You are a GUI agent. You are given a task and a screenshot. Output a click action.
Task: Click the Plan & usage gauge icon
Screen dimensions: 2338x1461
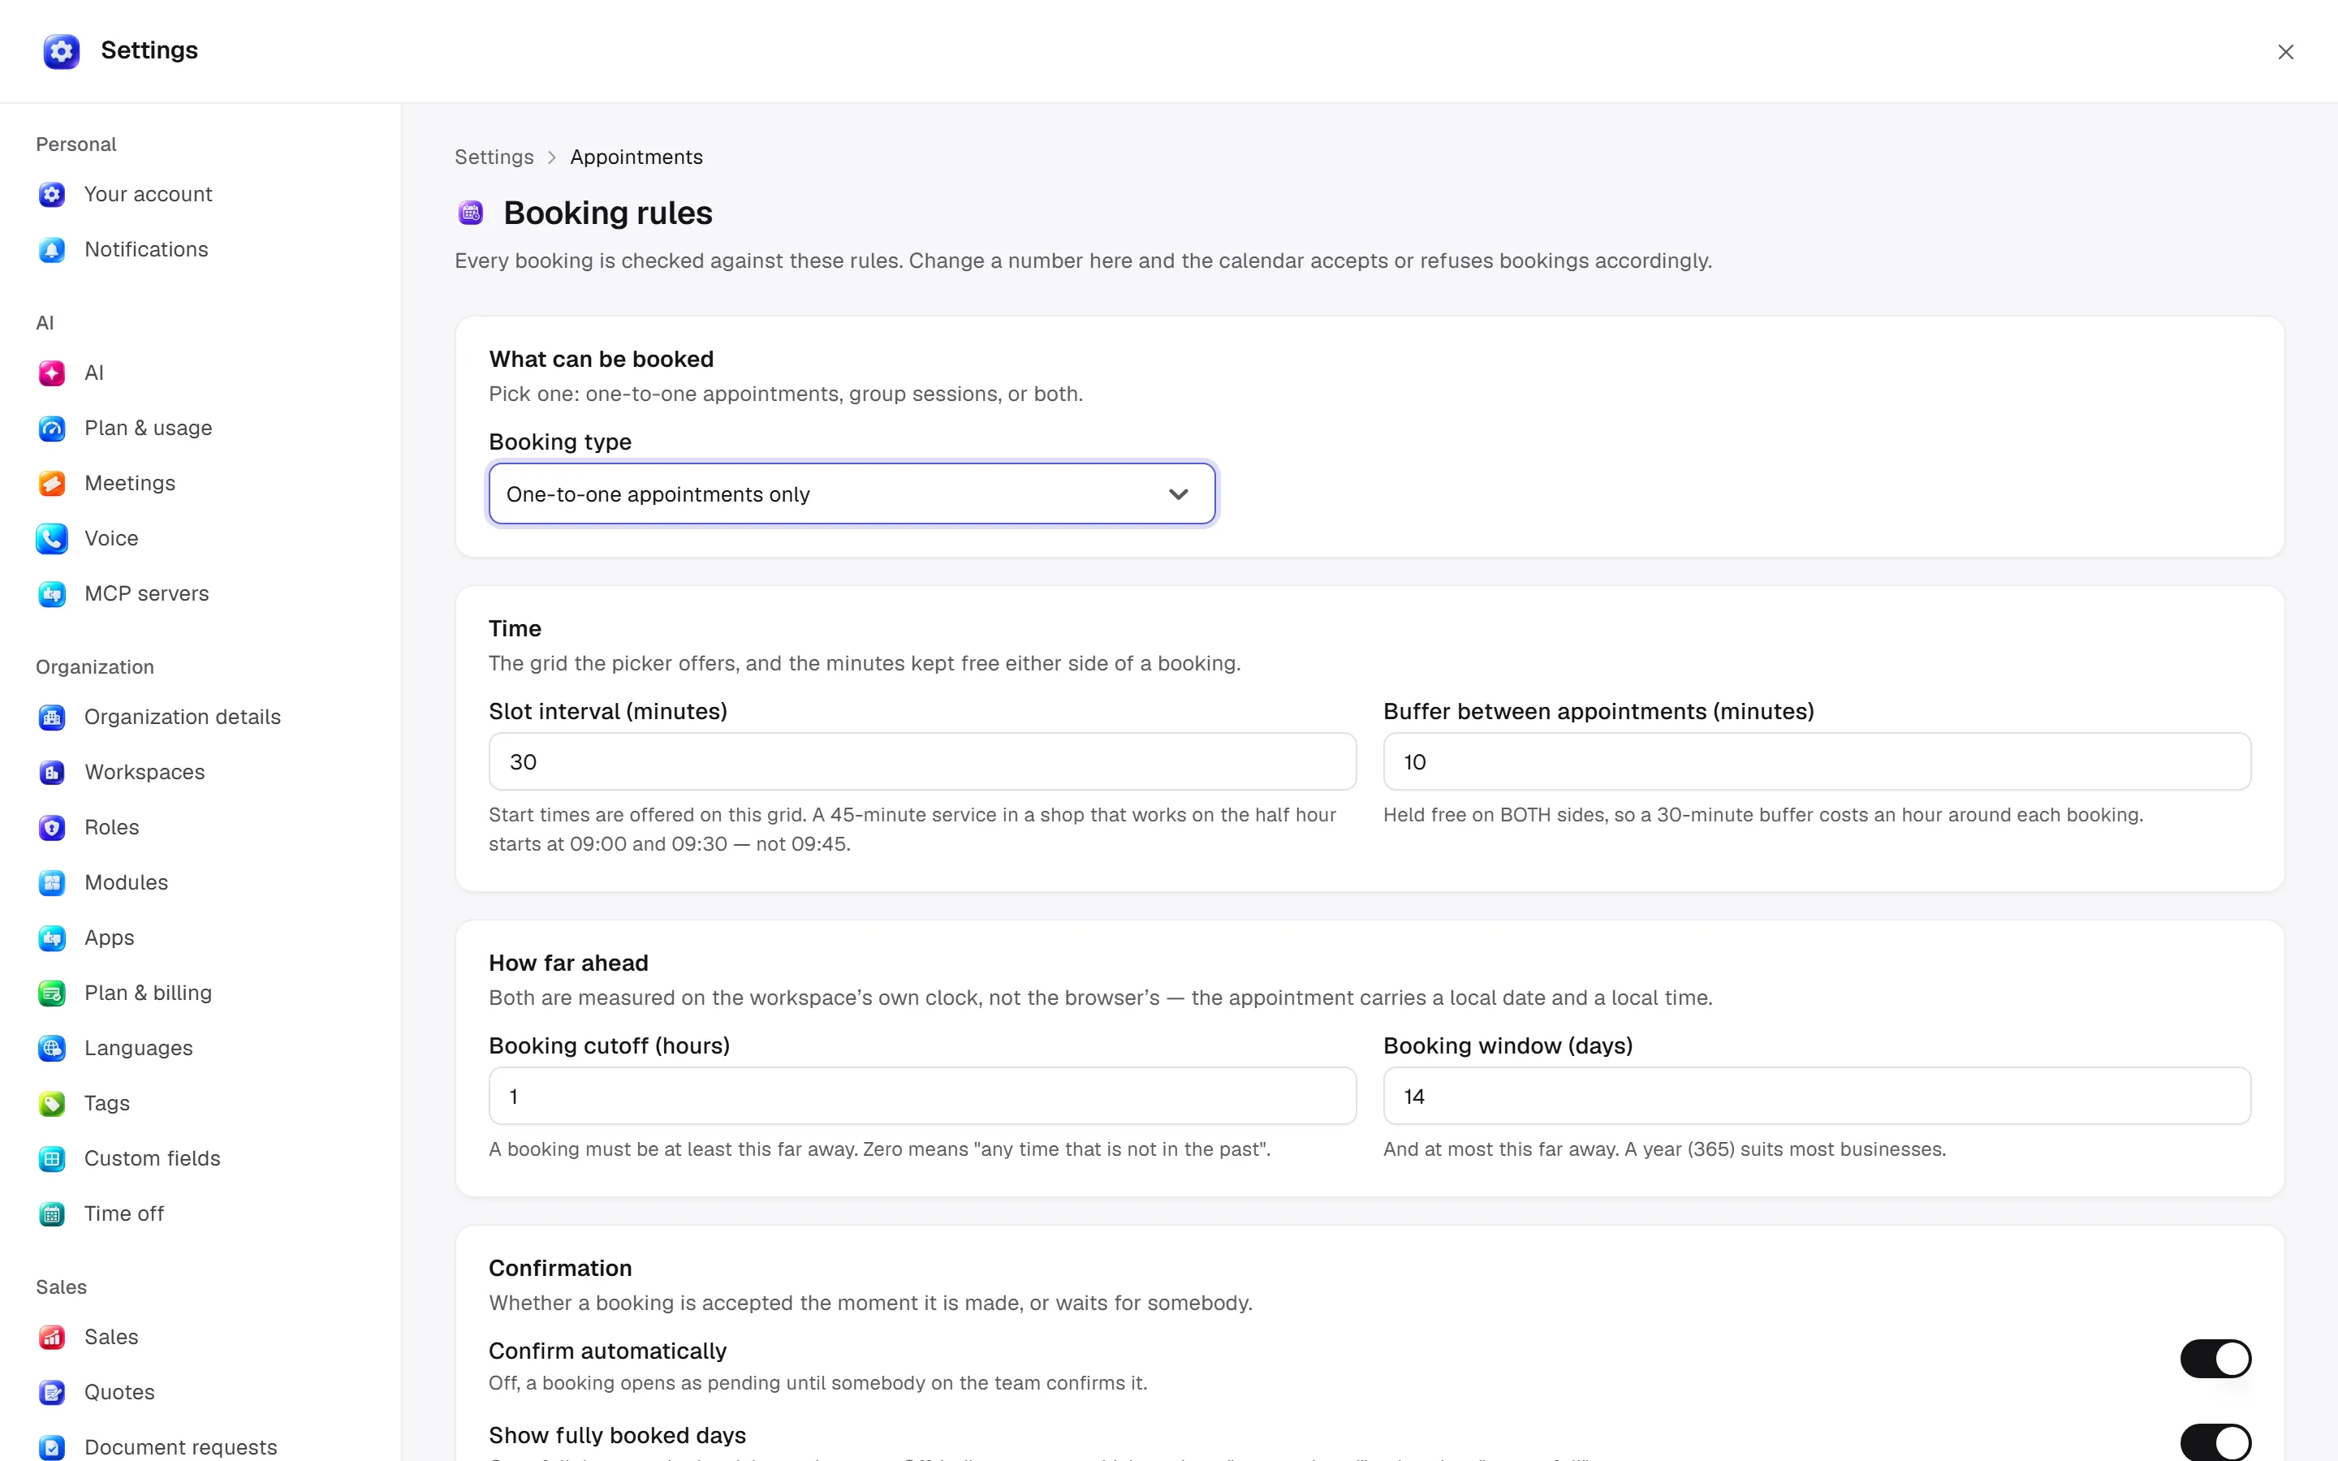(52, 428)
